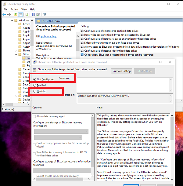Select the Not Configured radio button

[34, 79]
